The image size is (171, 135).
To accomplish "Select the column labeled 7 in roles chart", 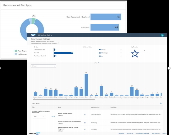I will pos(112,94).
